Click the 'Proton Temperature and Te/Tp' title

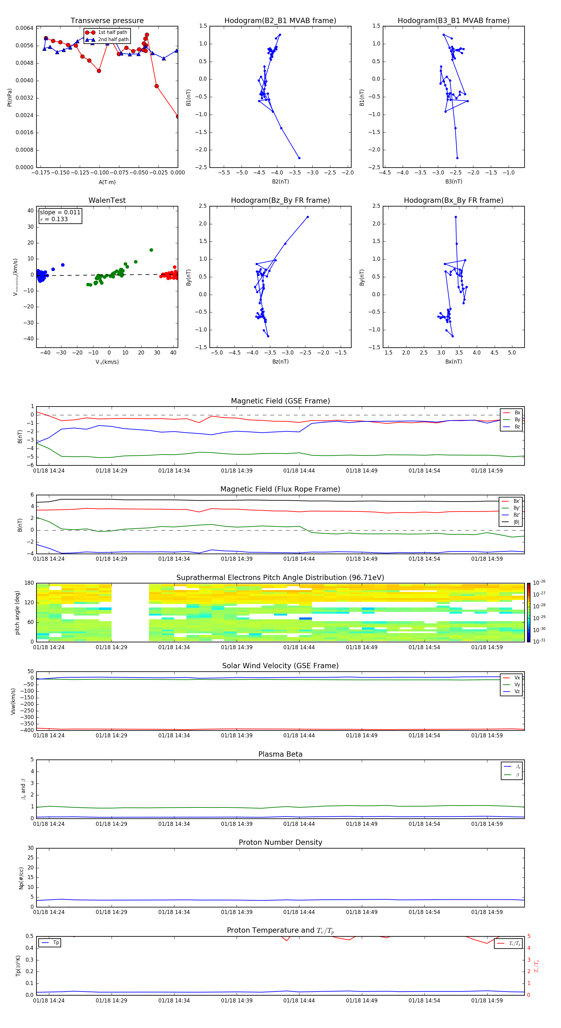pos(280,930)
